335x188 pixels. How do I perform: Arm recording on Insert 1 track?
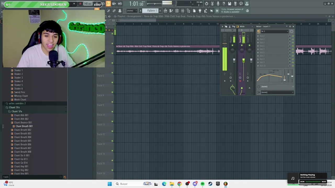coord(240,81)
